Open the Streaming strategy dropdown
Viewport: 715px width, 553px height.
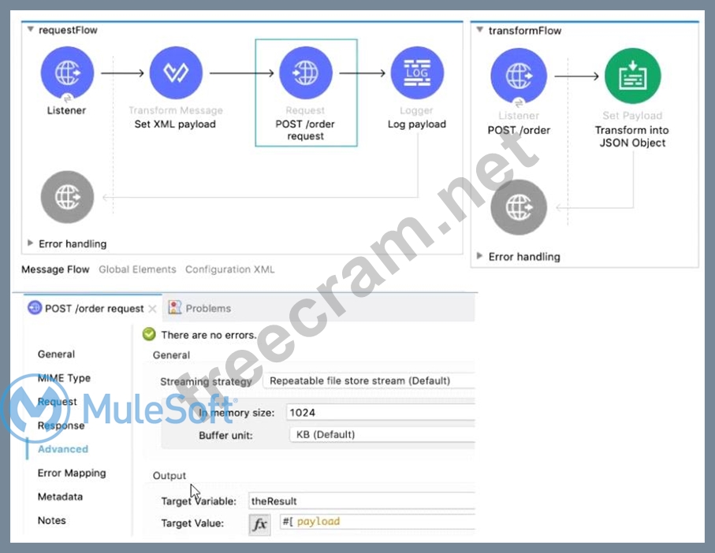point(371,380)
